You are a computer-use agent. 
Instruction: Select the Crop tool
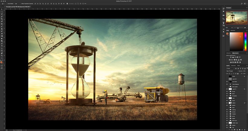click(x=2, y=19)
